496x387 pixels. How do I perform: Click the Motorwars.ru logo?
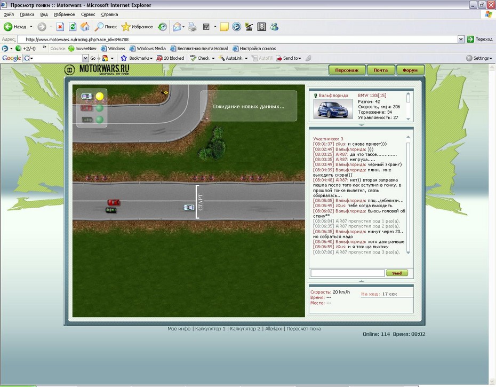97,69
